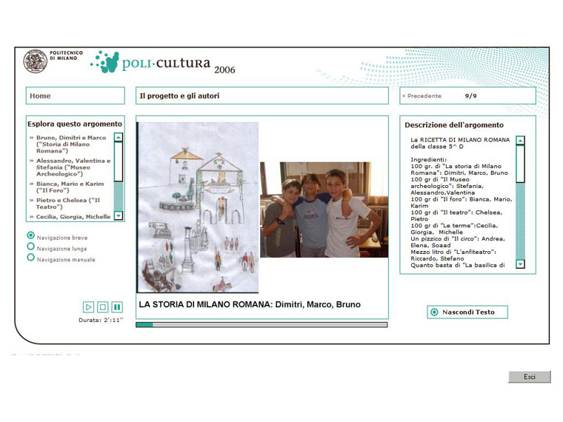Click up arrow in Descrizione dell'argomento scrollbar
563x422 pixels.
click(x=520, y=141)
